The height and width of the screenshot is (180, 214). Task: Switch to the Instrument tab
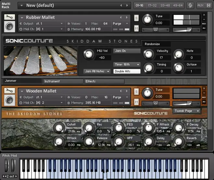(63, 81)
